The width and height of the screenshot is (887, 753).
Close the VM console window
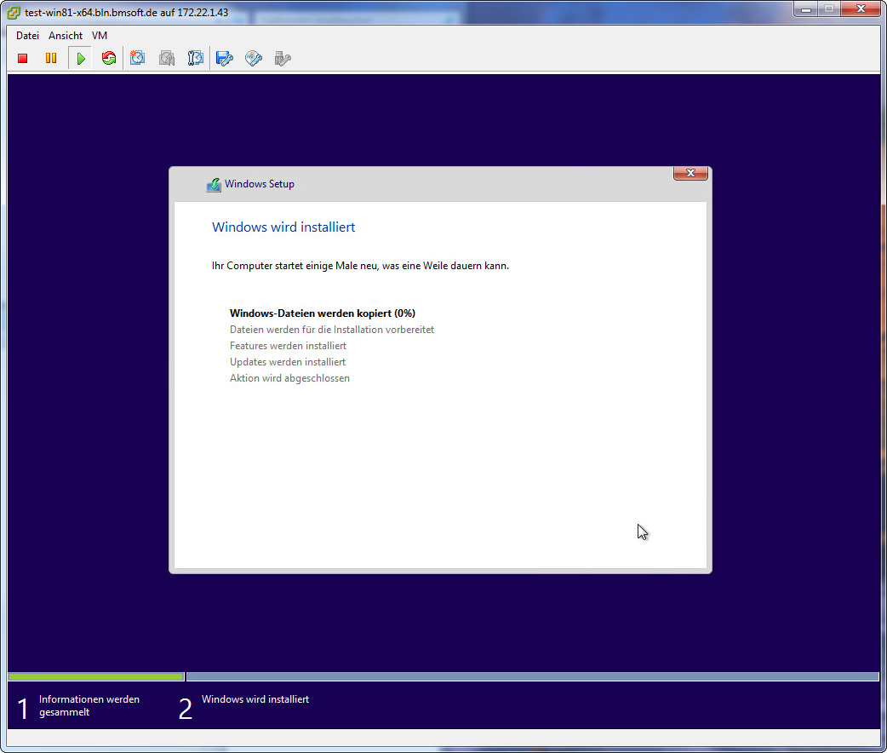pos(861,9)
